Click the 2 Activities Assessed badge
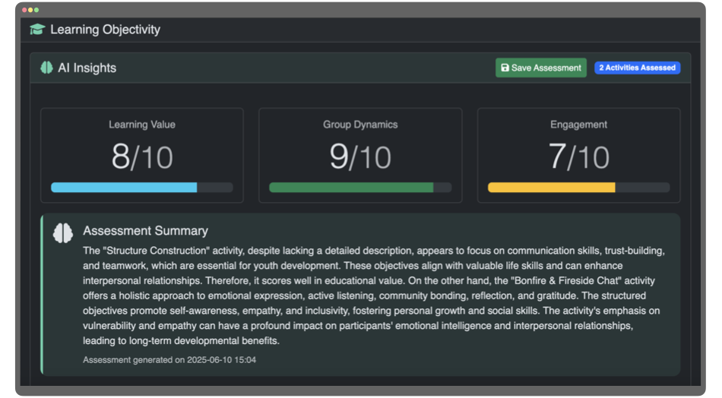 [638, 68]
